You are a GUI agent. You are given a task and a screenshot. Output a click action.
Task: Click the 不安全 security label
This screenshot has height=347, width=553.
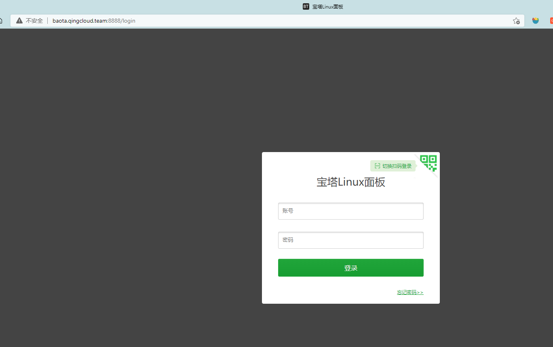coord(34,21)
